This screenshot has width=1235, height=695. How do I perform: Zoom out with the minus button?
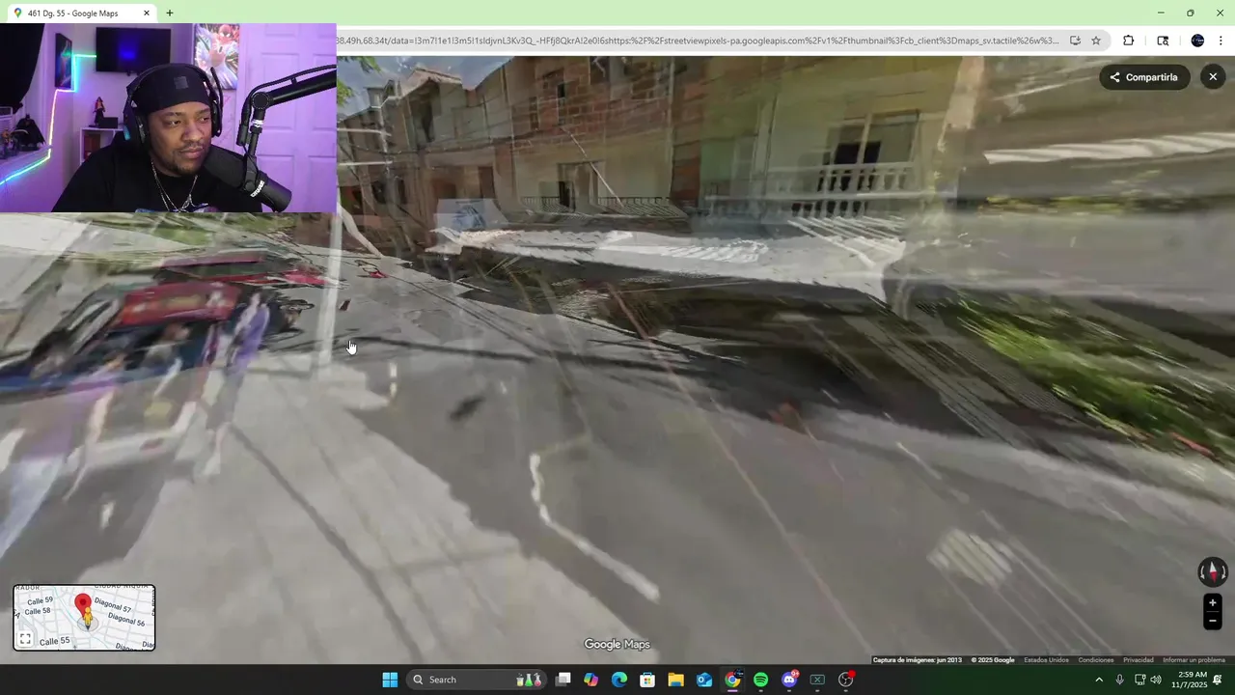pyautogui.click(x=1213, y=622)
